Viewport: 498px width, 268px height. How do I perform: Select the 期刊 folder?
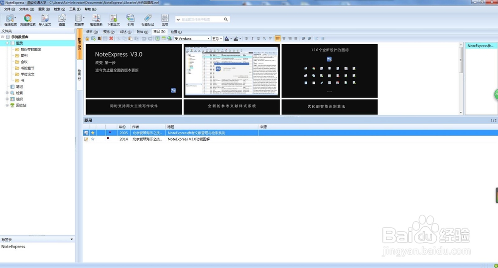[x=24, y=56]
